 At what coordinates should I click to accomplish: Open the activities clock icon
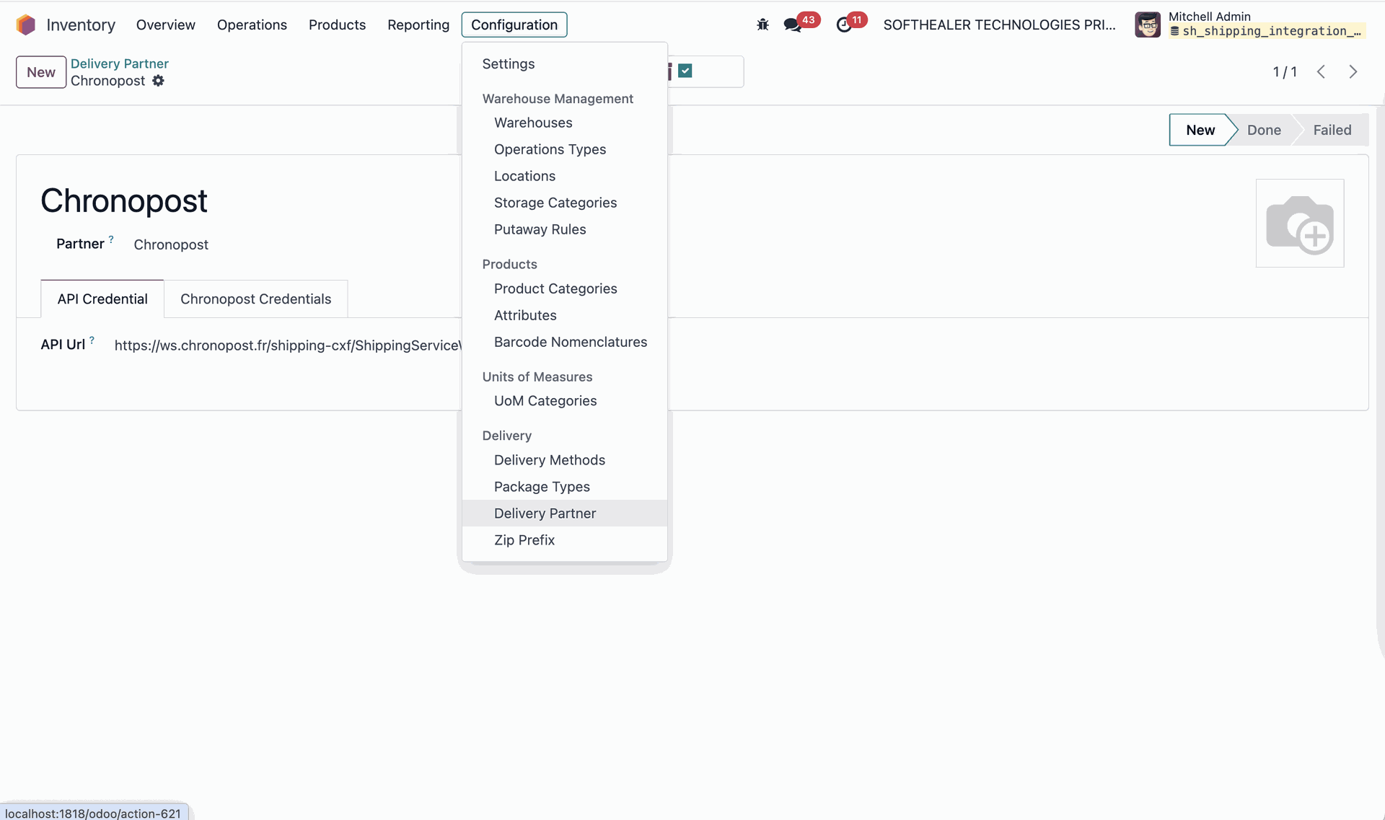coord(843,25)
